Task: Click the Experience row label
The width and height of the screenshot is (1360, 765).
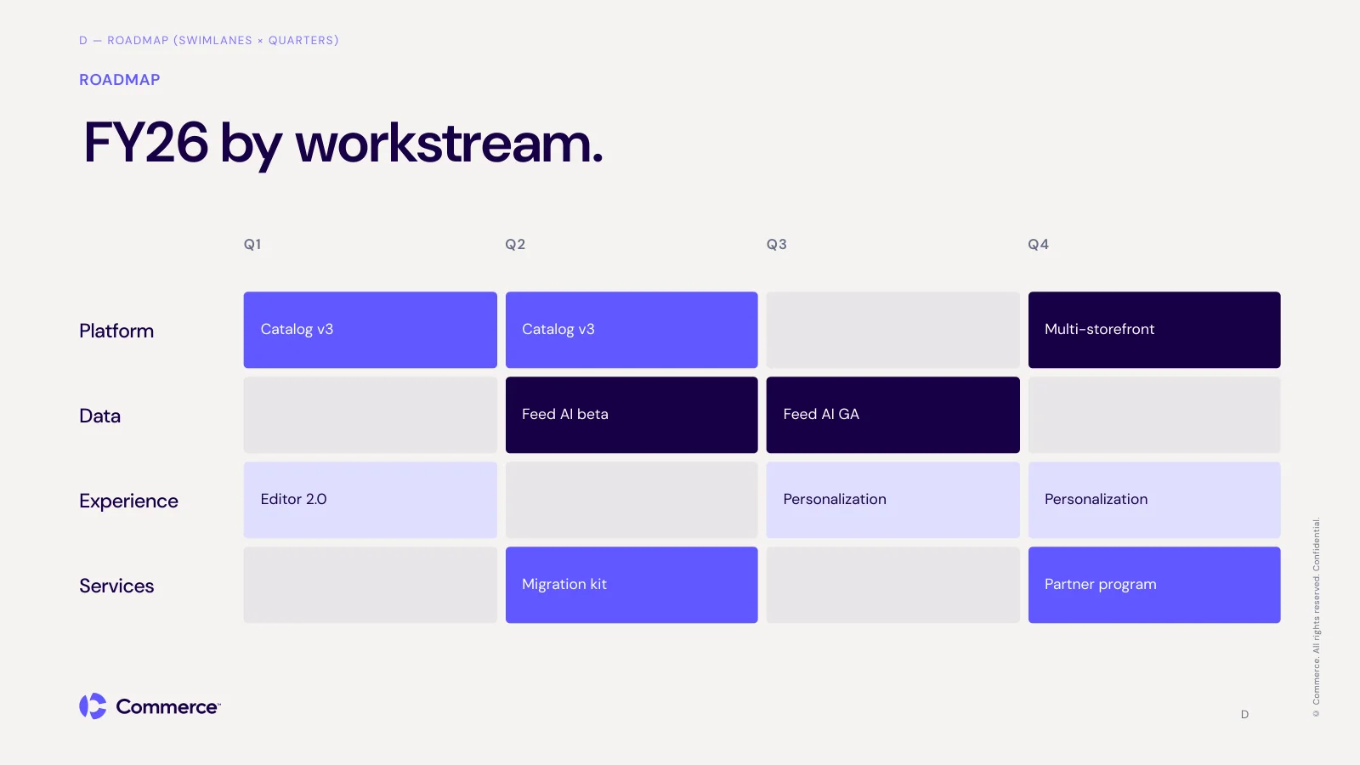Action: tap(129, 501)
